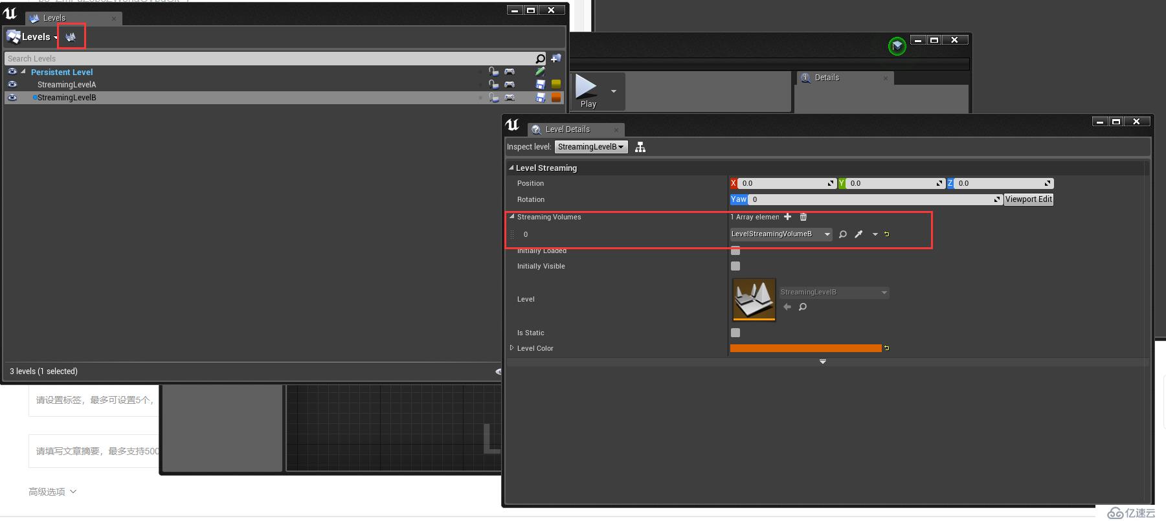
Task: Expand the 高级选项 section on the web page
Action: pyautogui.click(x=52, y=492)
